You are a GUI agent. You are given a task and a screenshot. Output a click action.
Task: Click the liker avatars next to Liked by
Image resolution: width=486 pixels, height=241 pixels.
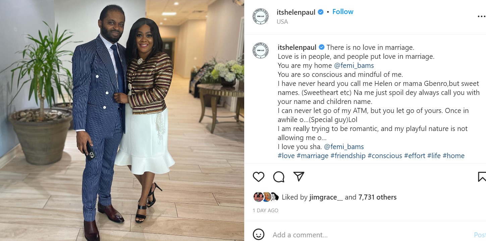(x=266, y=197)
